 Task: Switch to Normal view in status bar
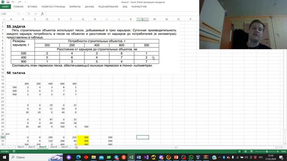239,151
